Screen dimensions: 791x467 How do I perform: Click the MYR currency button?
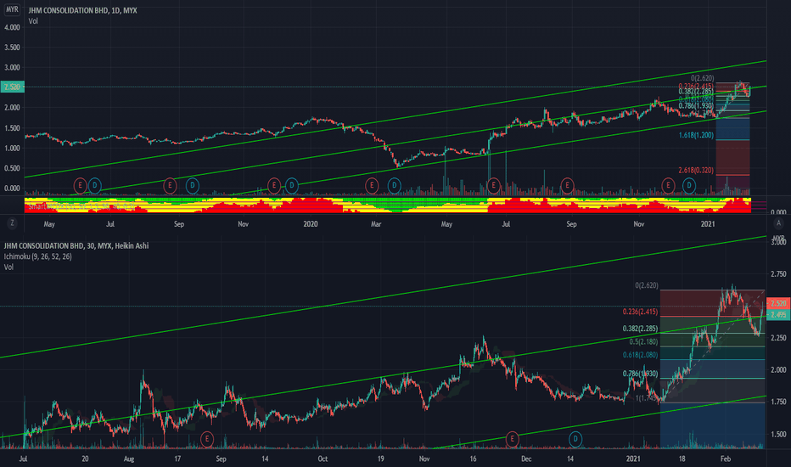point(12,9)
